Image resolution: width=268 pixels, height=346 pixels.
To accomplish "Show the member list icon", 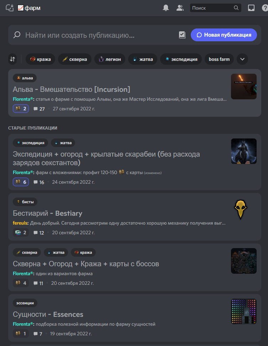I will (180, 8).
